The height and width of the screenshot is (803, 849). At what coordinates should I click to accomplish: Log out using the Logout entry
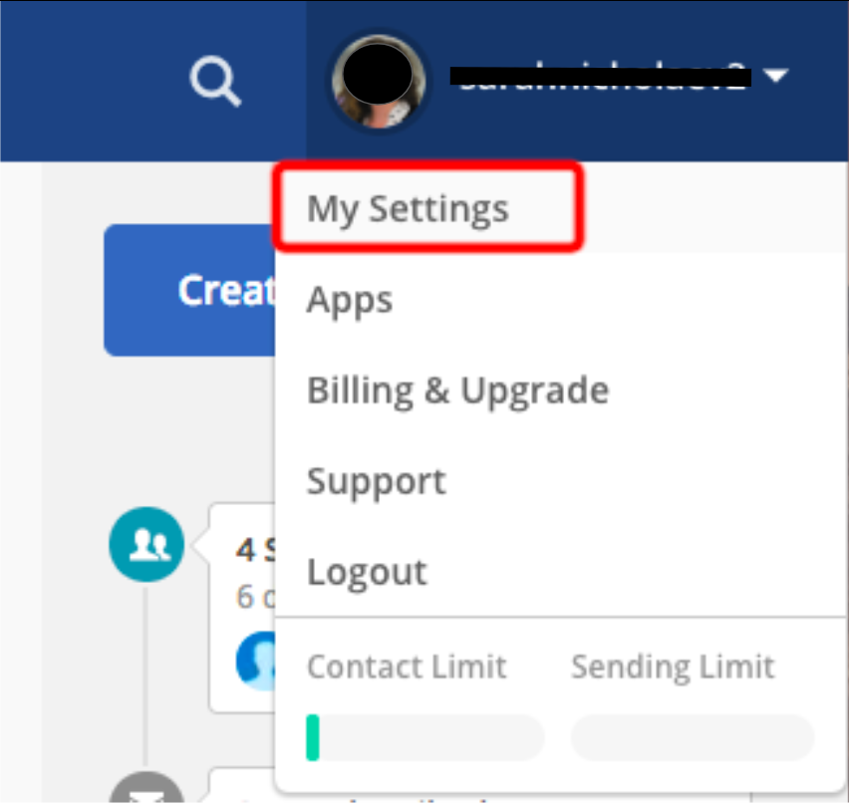[367, 572]
